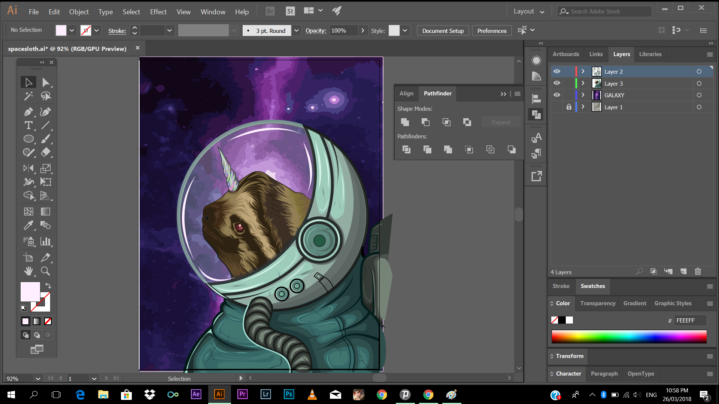Select the Artboard tool
719x404 pixels.
coord(28,257)
